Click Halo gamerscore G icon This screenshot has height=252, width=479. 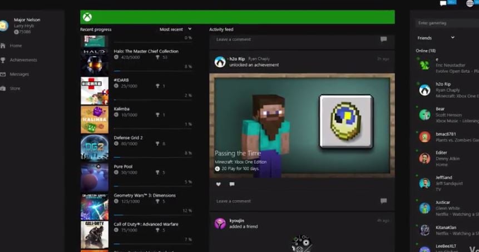[x=116, y=57]
